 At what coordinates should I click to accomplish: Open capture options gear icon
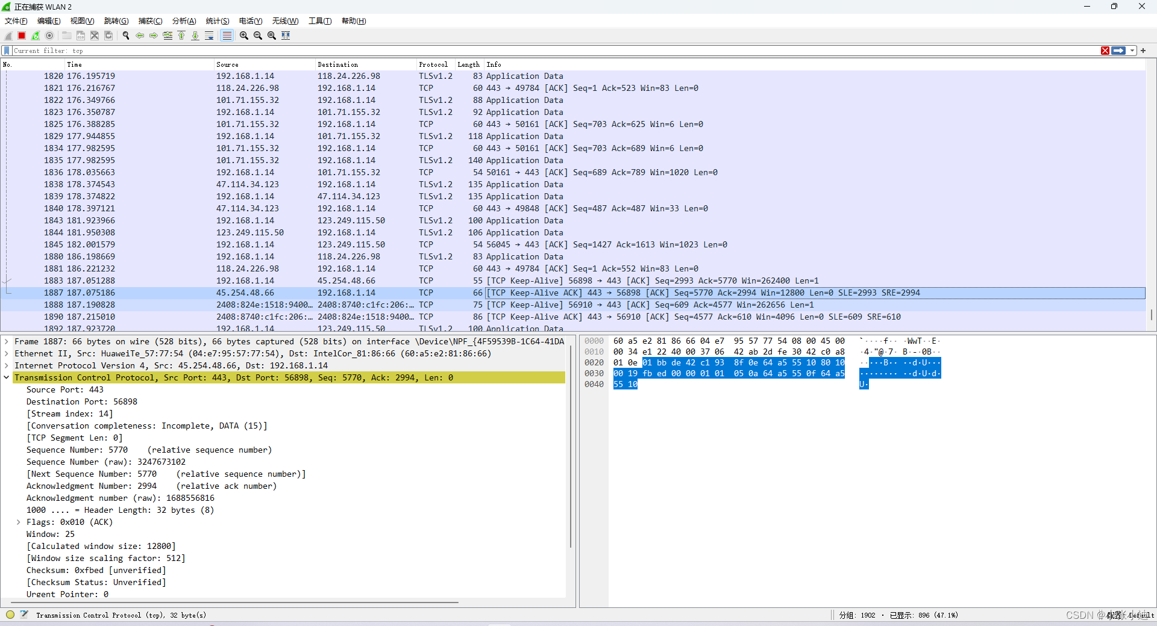click(x=49, y=36)
